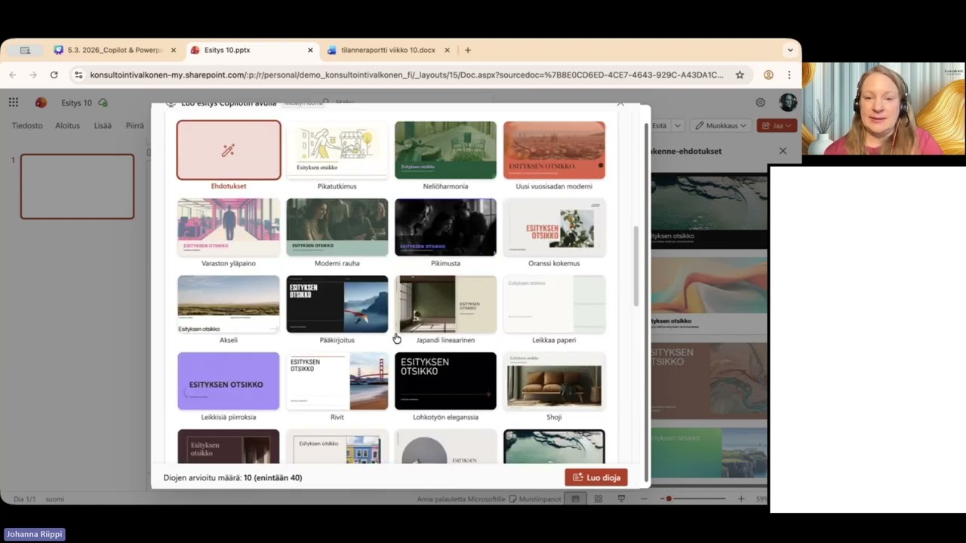Switch to tilanneraportti viikko 10.docx tab
966x543 pixels.
[x=388, y=51]
